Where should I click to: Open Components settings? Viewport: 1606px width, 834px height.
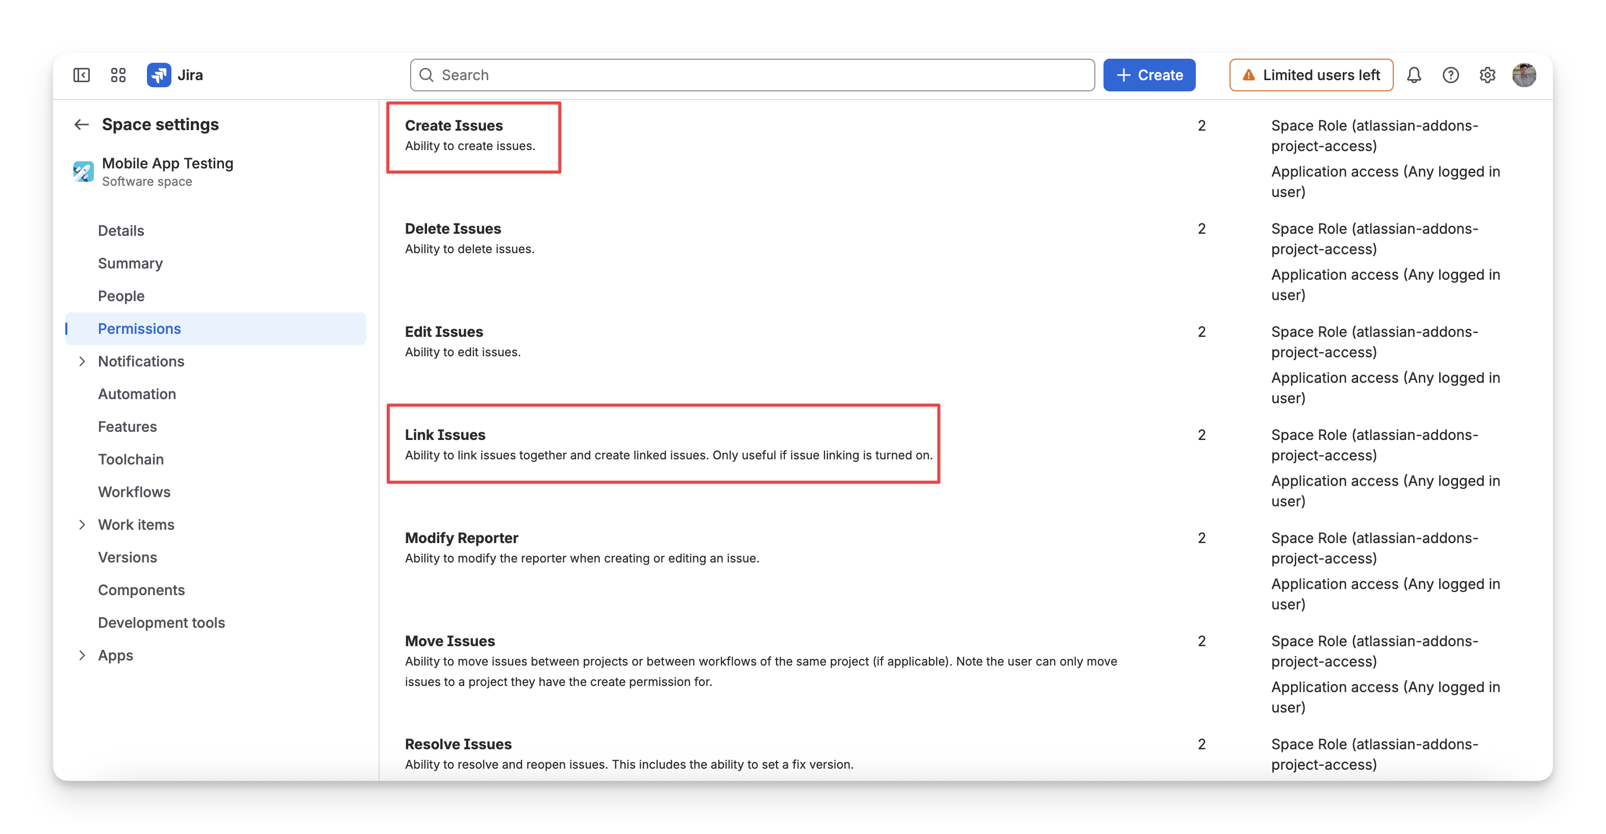[141, 590]
